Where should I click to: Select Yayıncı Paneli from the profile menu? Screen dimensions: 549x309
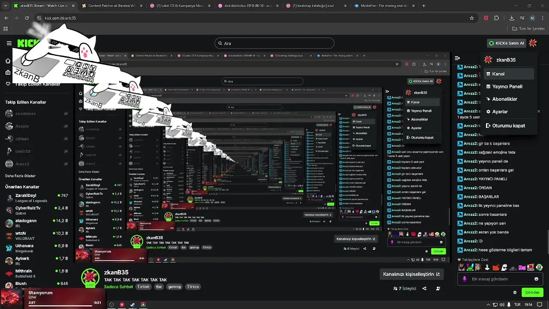pyautogui.click(x=509, y=86)
